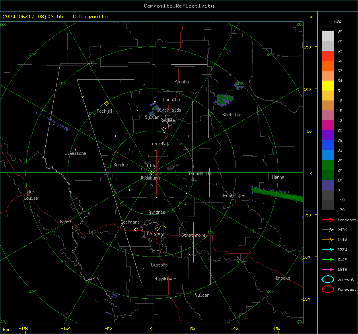Viewport: 358px width, 334px height.
Task: Pick the red 60–65 dBZ color swatch
Action: pos(328,56)
